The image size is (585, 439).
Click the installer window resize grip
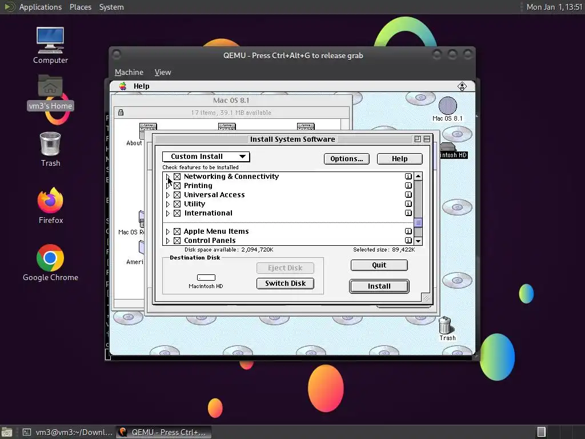coord(426,297)
